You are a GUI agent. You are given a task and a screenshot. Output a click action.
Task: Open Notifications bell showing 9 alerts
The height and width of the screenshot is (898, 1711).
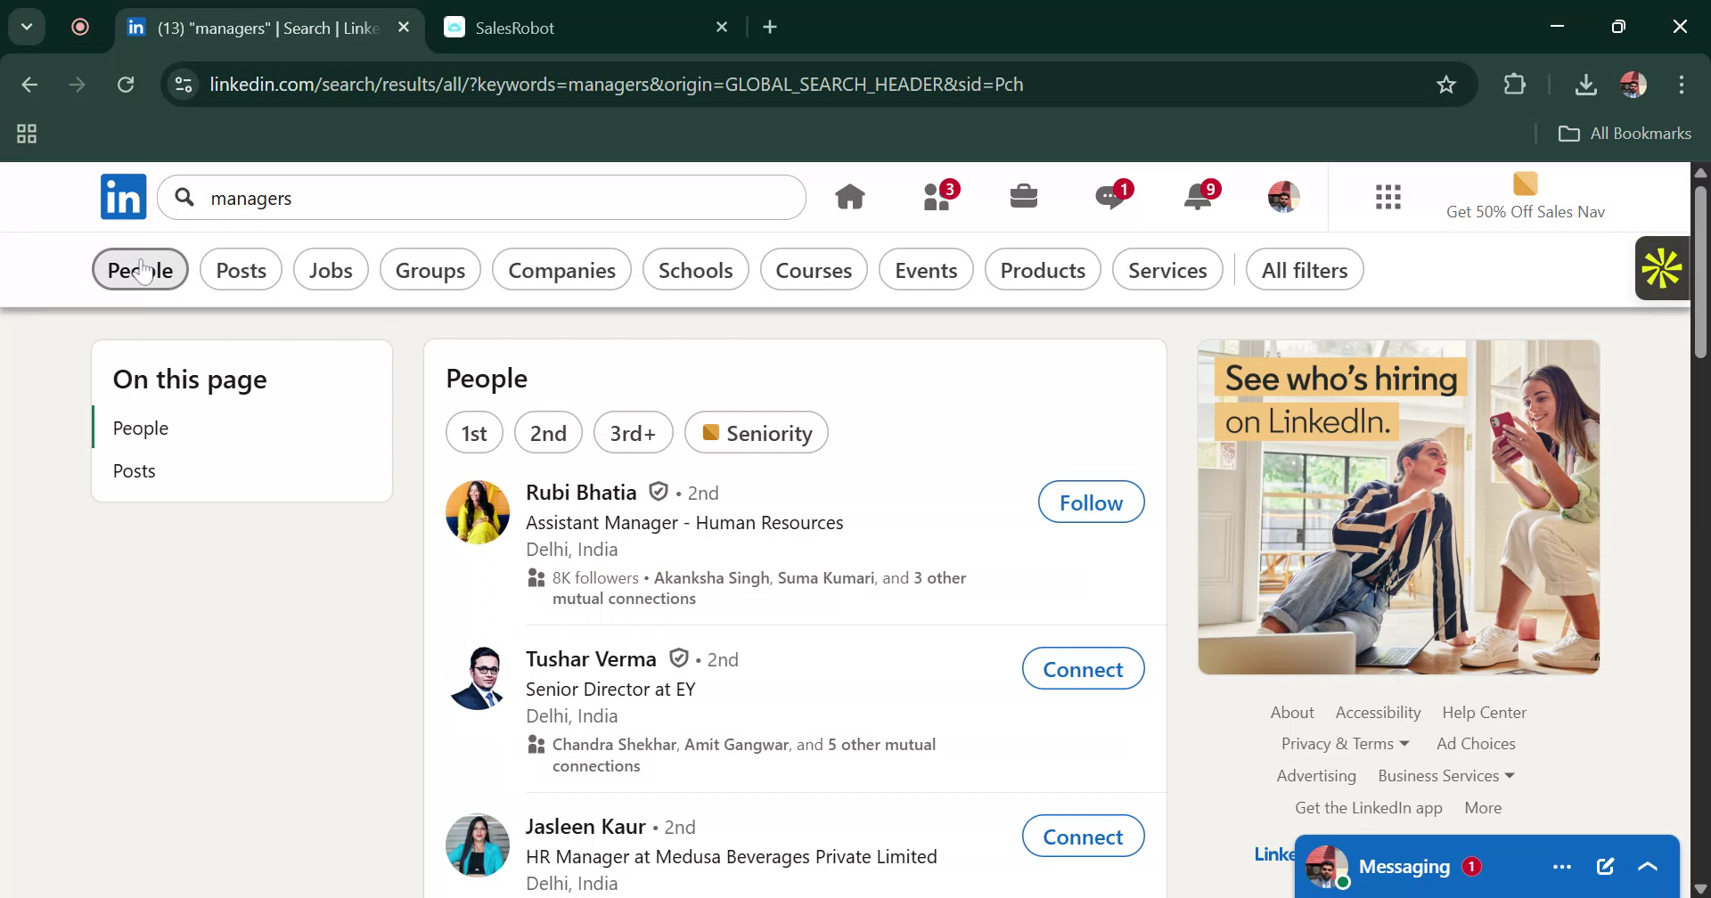[x=1198, y=197]
